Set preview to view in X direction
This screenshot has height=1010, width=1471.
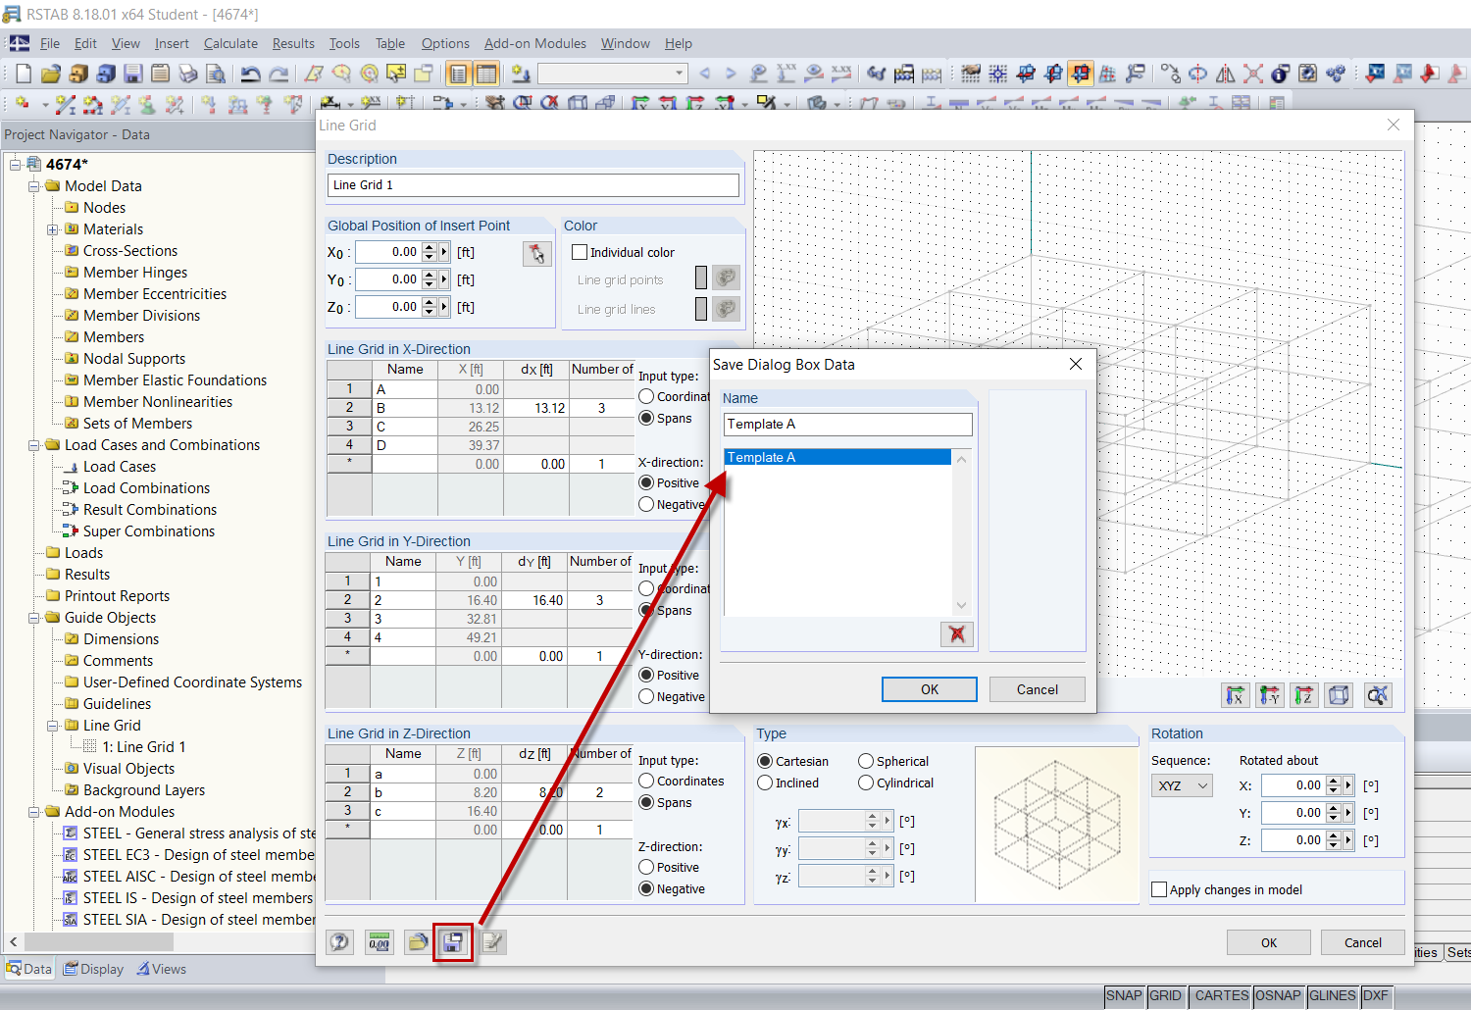(x=1236, y=694)
